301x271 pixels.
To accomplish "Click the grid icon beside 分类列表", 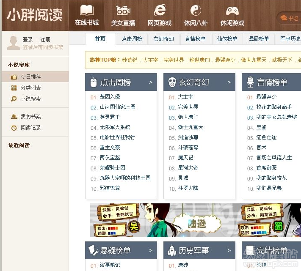I will click(x=14, y=88).
